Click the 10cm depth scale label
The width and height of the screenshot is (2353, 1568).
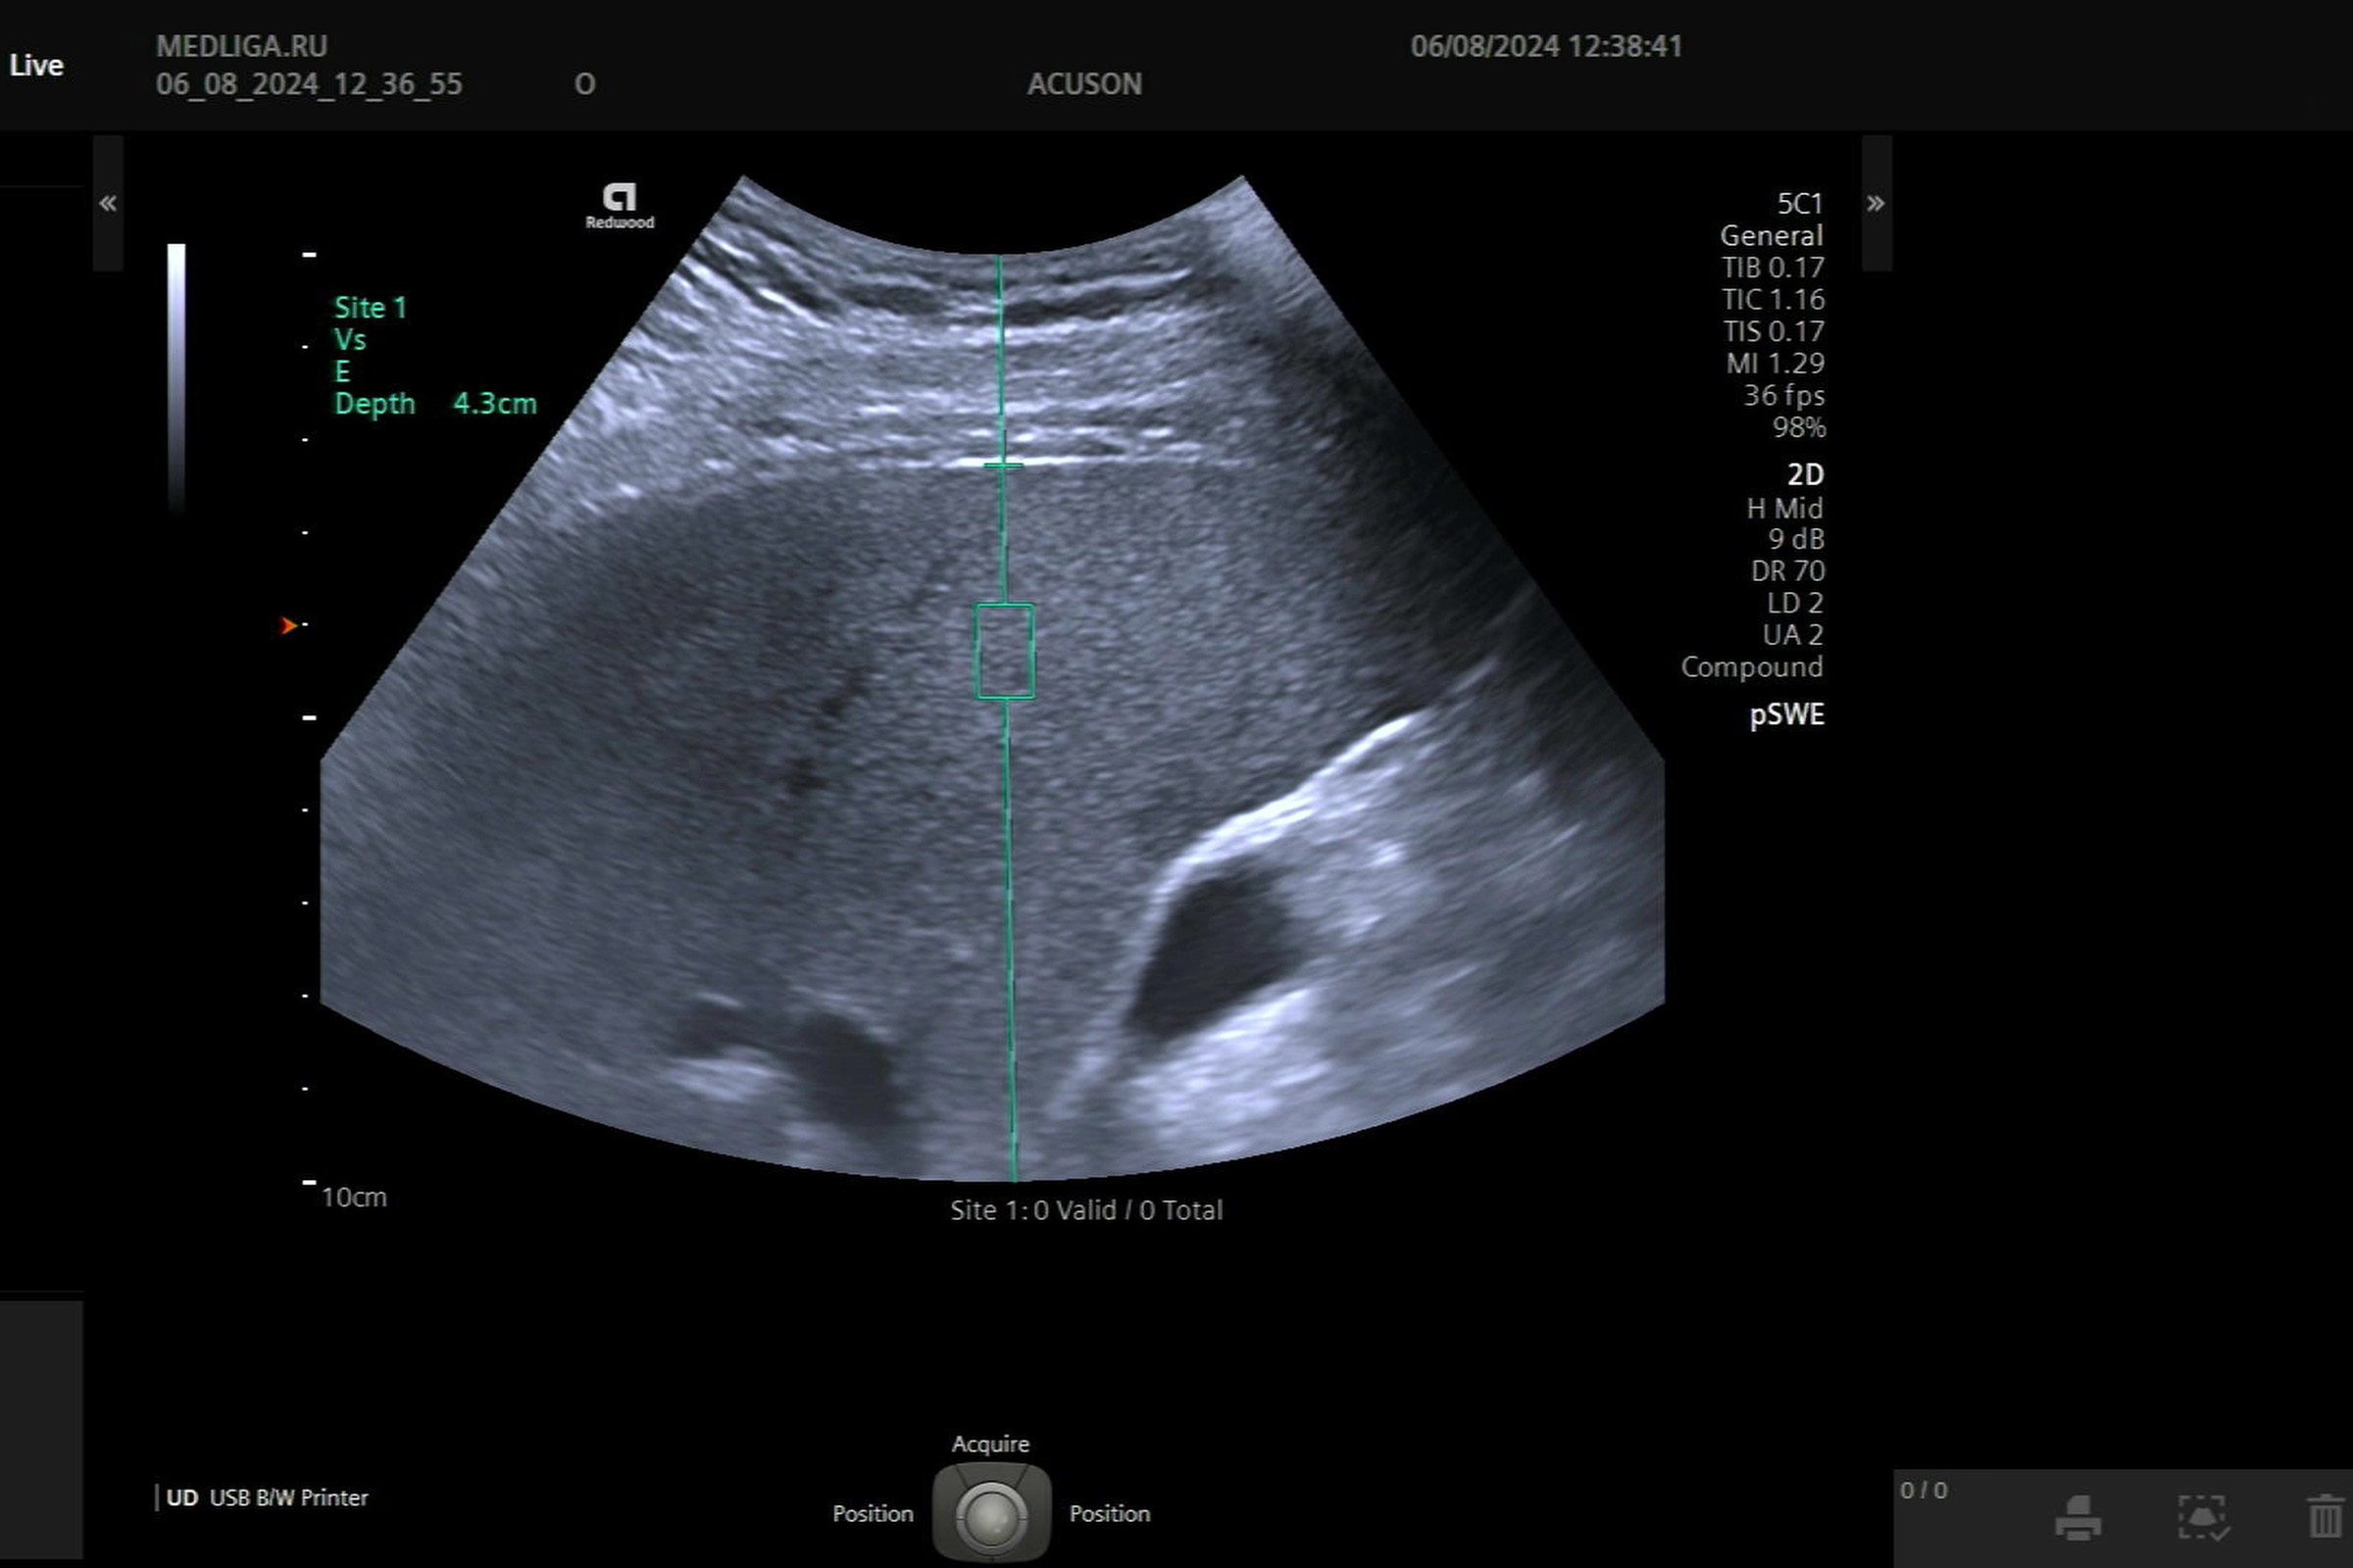[354, 1197]
